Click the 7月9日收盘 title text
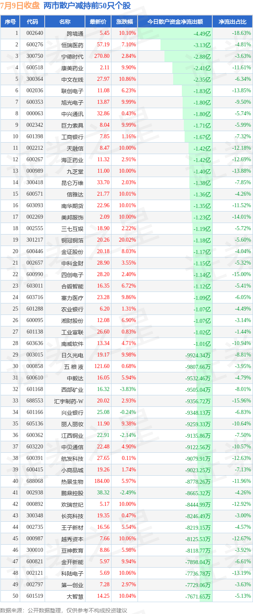The image size is (253, 614). click(20, 6)
